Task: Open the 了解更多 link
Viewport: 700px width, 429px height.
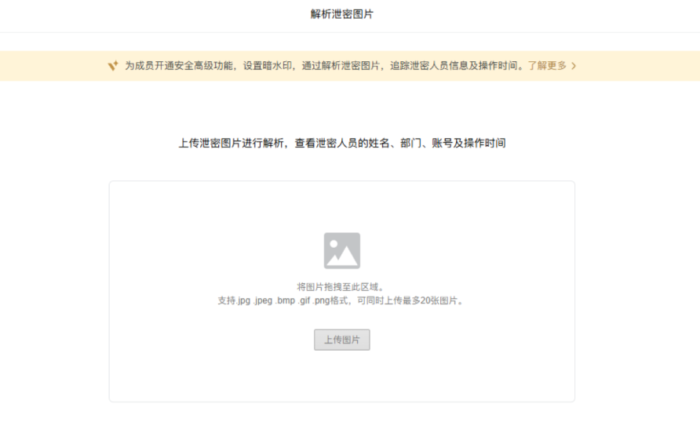Action: tap(546, 66)
